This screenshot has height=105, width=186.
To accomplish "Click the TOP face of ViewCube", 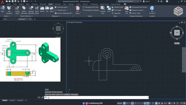I will tap(177, 33).
